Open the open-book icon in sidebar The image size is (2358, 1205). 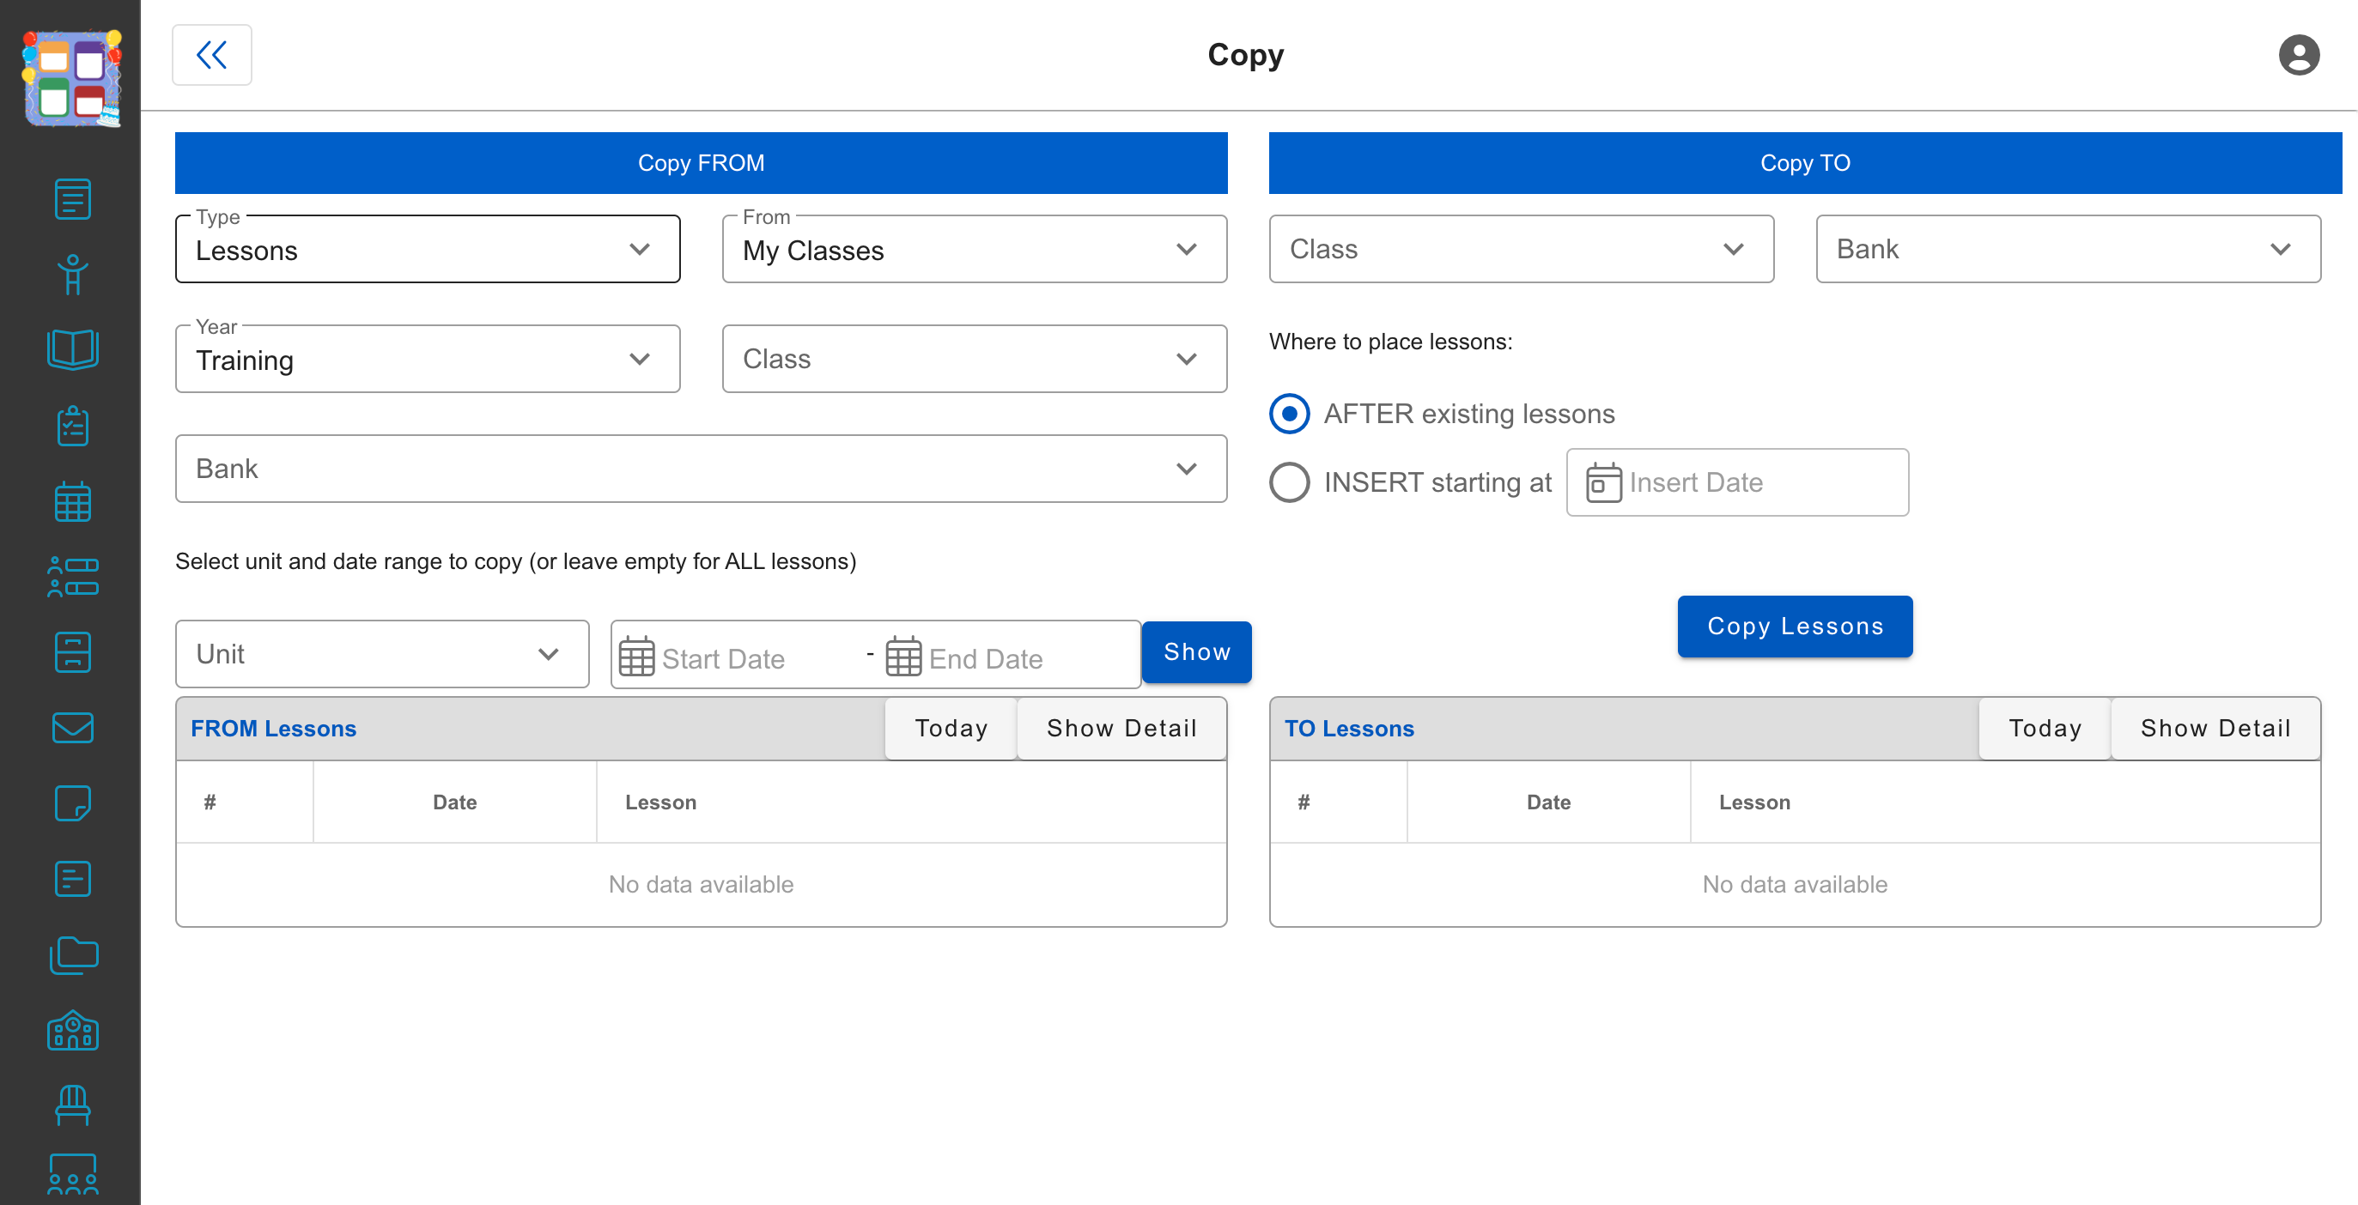pos(72,349)
